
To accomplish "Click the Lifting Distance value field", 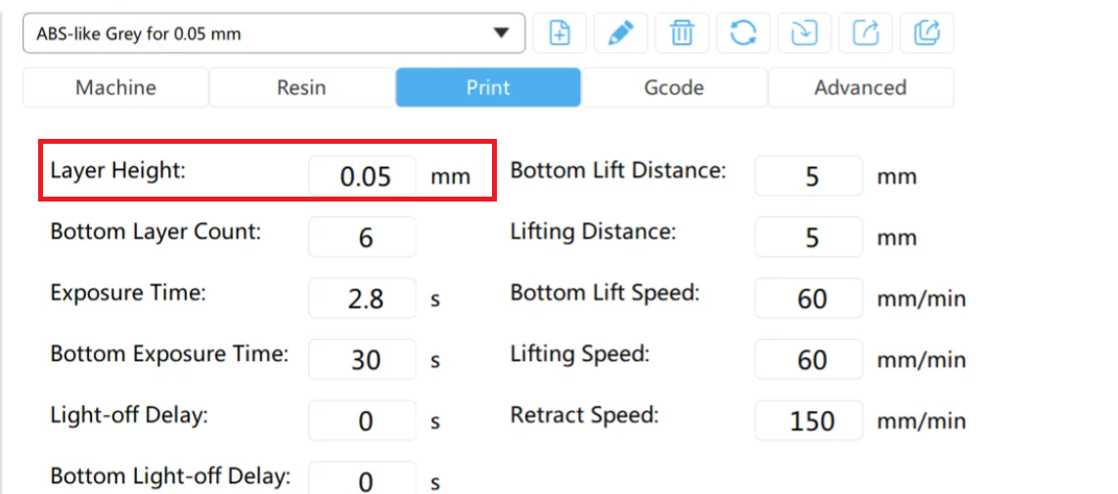I will (809, 237).
